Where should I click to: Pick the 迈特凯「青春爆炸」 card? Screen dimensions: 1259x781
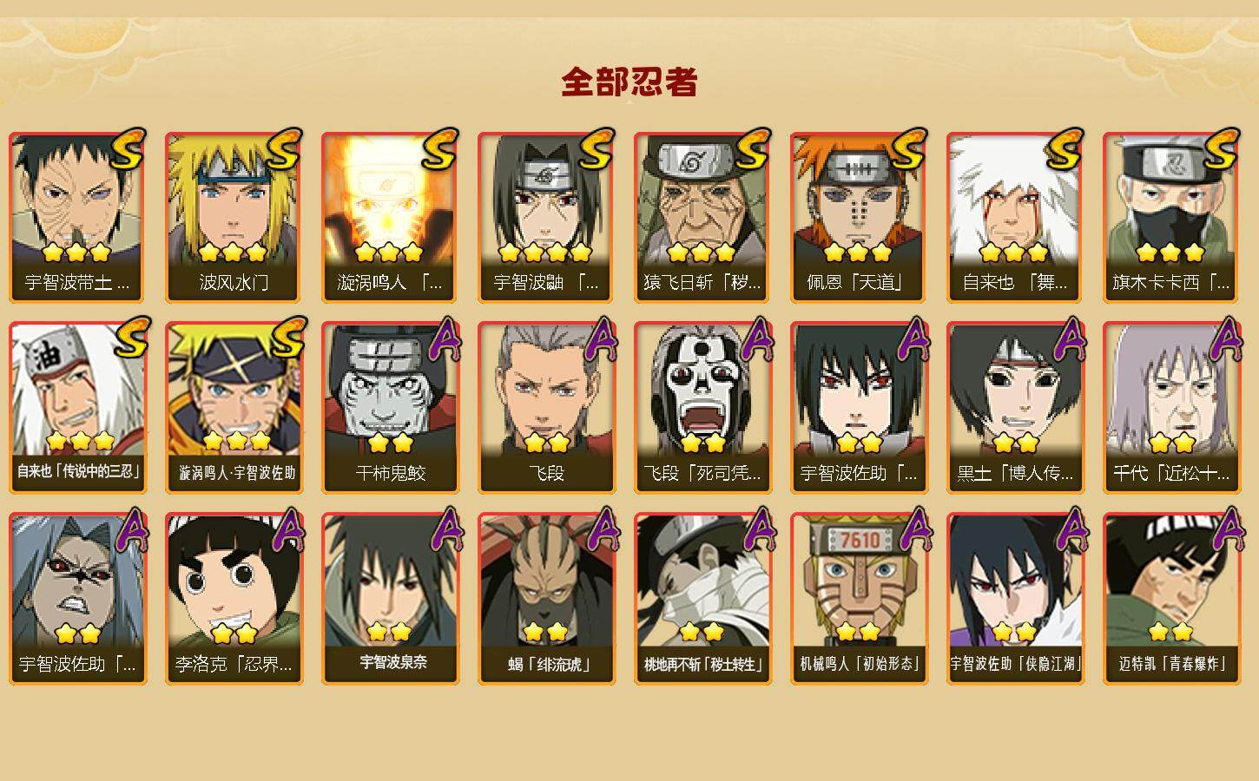pyautogui.click(x=1171, y=599)
